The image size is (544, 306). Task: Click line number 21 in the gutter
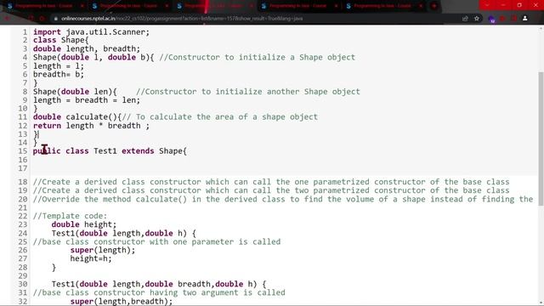tap(23, 207)
